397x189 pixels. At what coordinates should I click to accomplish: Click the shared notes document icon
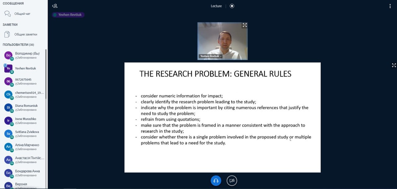(7, 34)
